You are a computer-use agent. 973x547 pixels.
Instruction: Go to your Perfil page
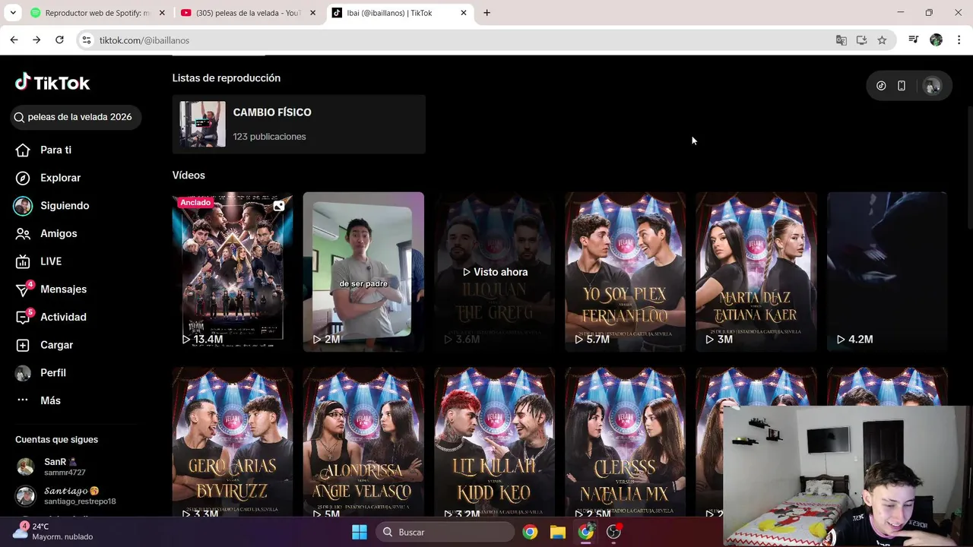[x=42, y=372]
